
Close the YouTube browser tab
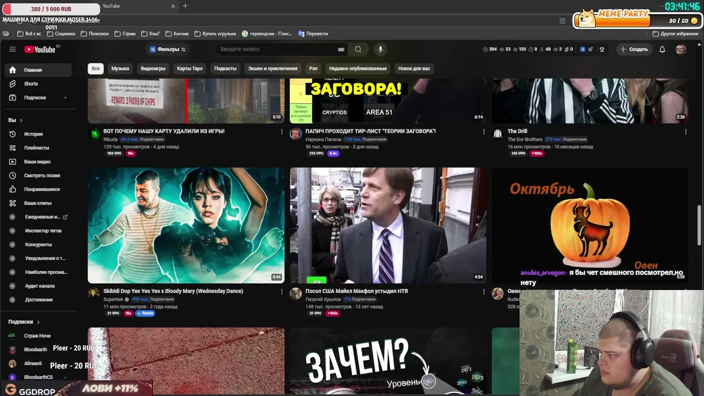[173, 6]
